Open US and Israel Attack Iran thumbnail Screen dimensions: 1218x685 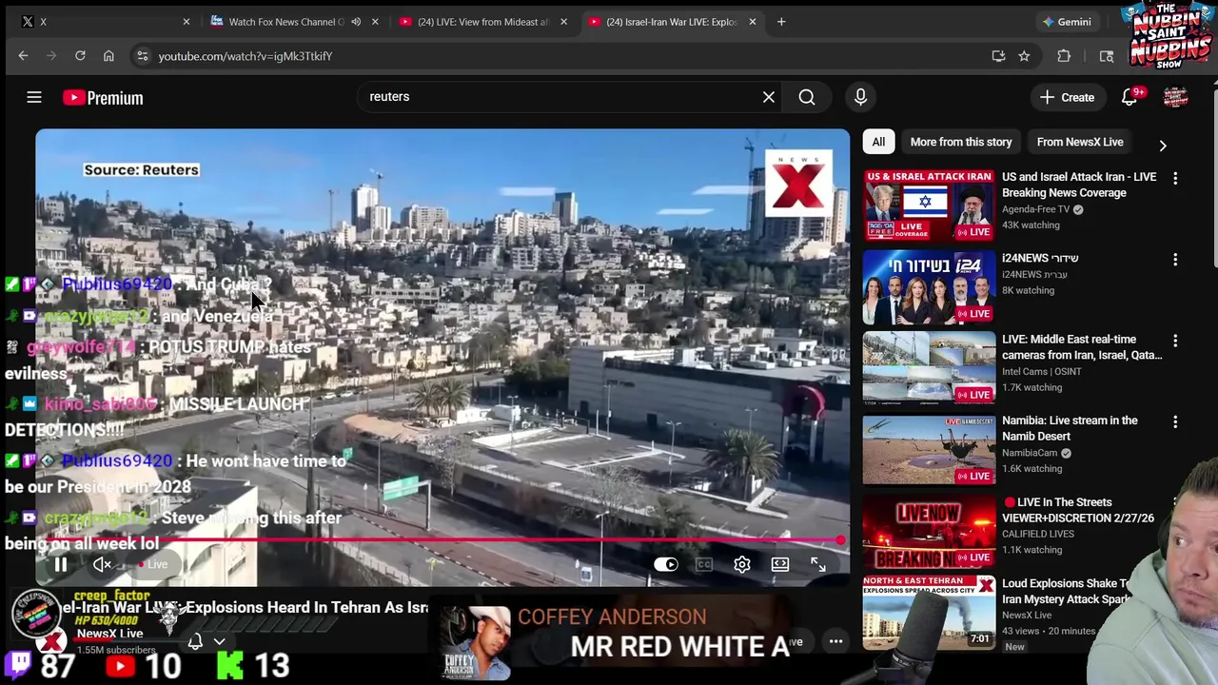pos(929,205)
